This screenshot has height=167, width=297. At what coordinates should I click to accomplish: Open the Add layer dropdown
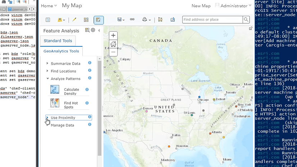pyautogui.click(x=61, y=20)
